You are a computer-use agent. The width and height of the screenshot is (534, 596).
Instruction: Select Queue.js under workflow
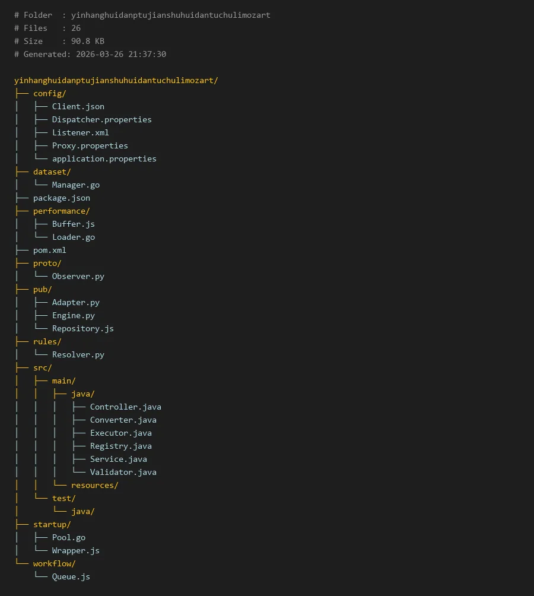tap(71, 576)
